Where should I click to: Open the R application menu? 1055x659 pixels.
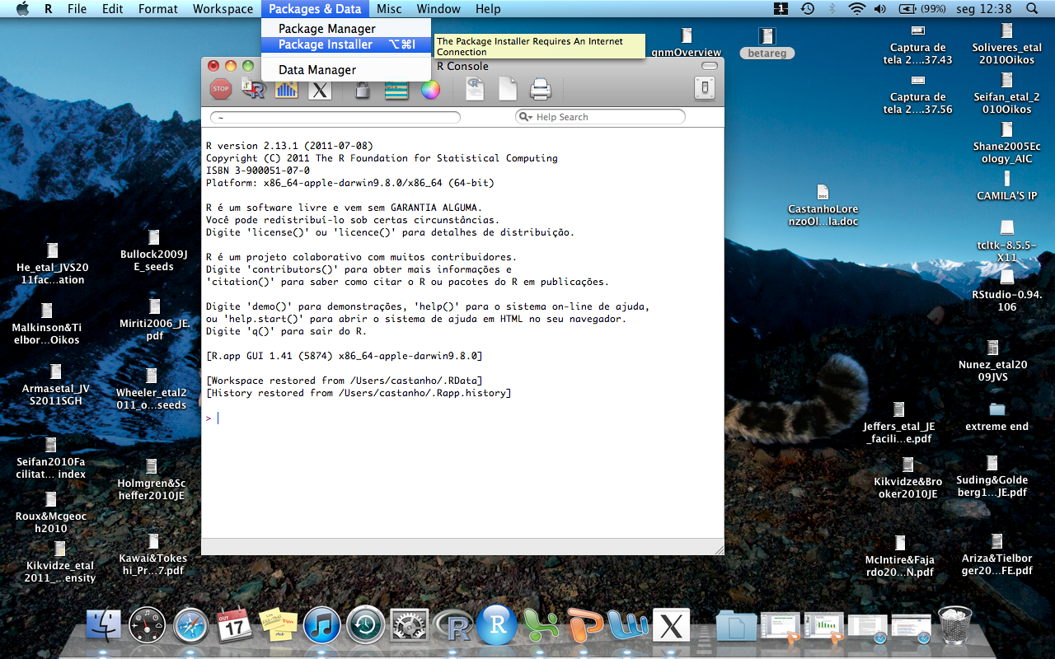click(x=49, y=9)
